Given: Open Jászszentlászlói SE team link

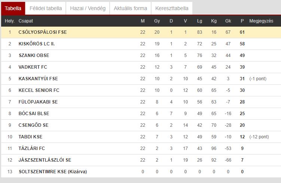Looking at the screenshot, I should tap(45, 160).
